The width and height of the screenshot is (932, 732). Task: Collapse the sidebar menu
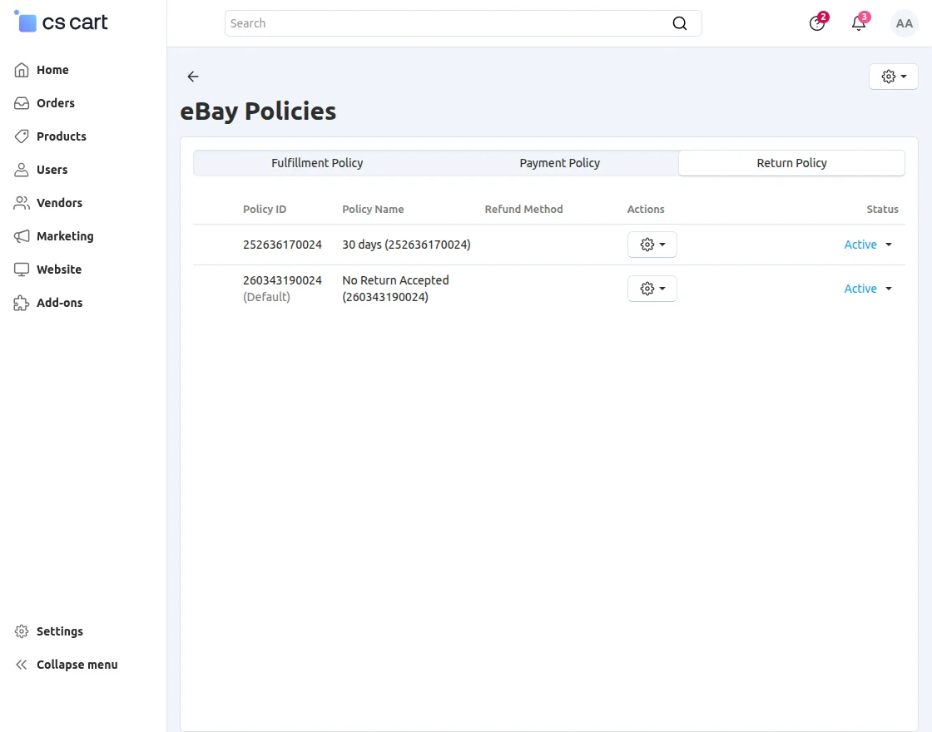point(66,665)
